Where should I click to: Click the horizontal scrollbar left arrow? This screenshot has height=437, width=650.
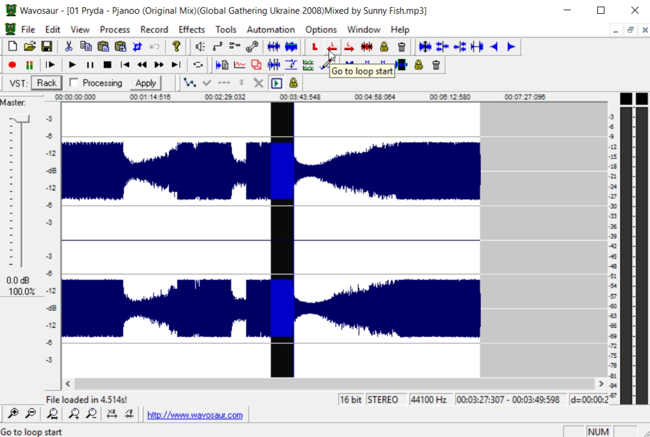(68, 384)
